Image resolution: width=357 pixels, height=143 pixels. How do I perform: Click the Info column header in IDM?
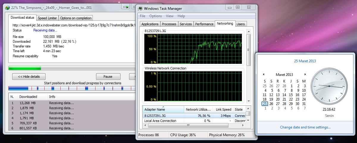[x=91, y=97]
